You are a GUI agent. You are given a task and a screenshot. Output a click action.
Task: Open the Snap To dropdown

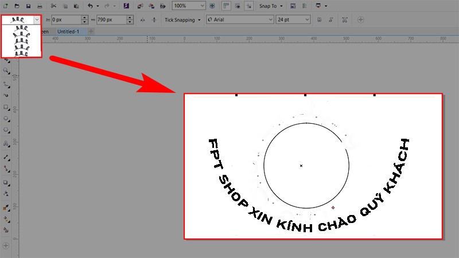271,6
